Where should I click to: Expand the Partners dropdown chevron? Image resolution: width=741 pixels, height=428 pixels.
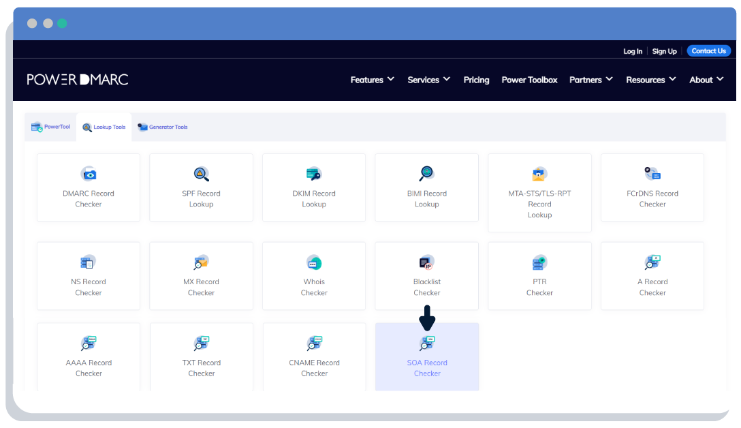click(609, 79)
